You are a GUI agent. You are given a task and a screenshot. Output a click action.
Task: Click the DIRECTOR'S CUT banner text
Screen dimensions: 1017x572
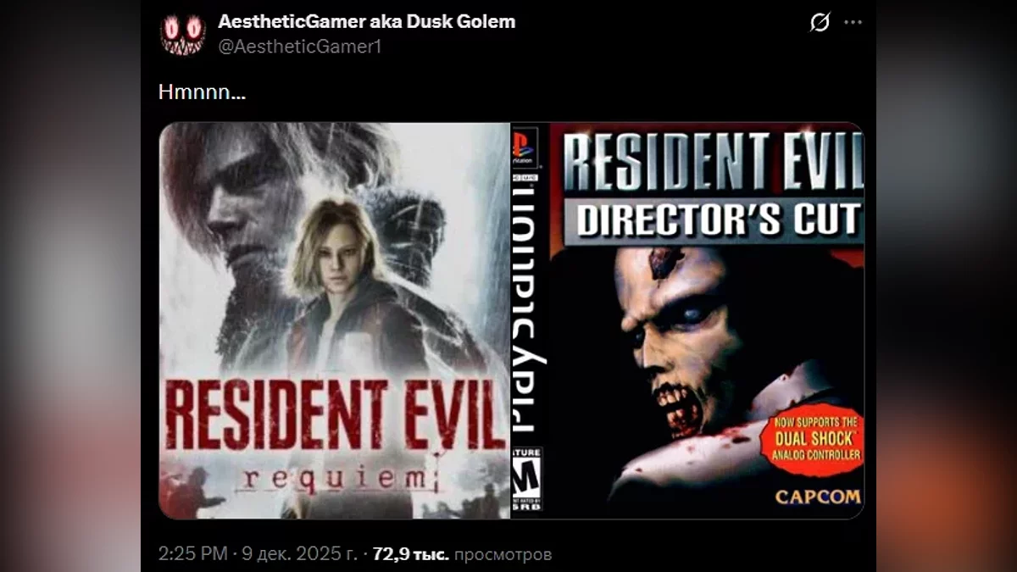[717, 219]
